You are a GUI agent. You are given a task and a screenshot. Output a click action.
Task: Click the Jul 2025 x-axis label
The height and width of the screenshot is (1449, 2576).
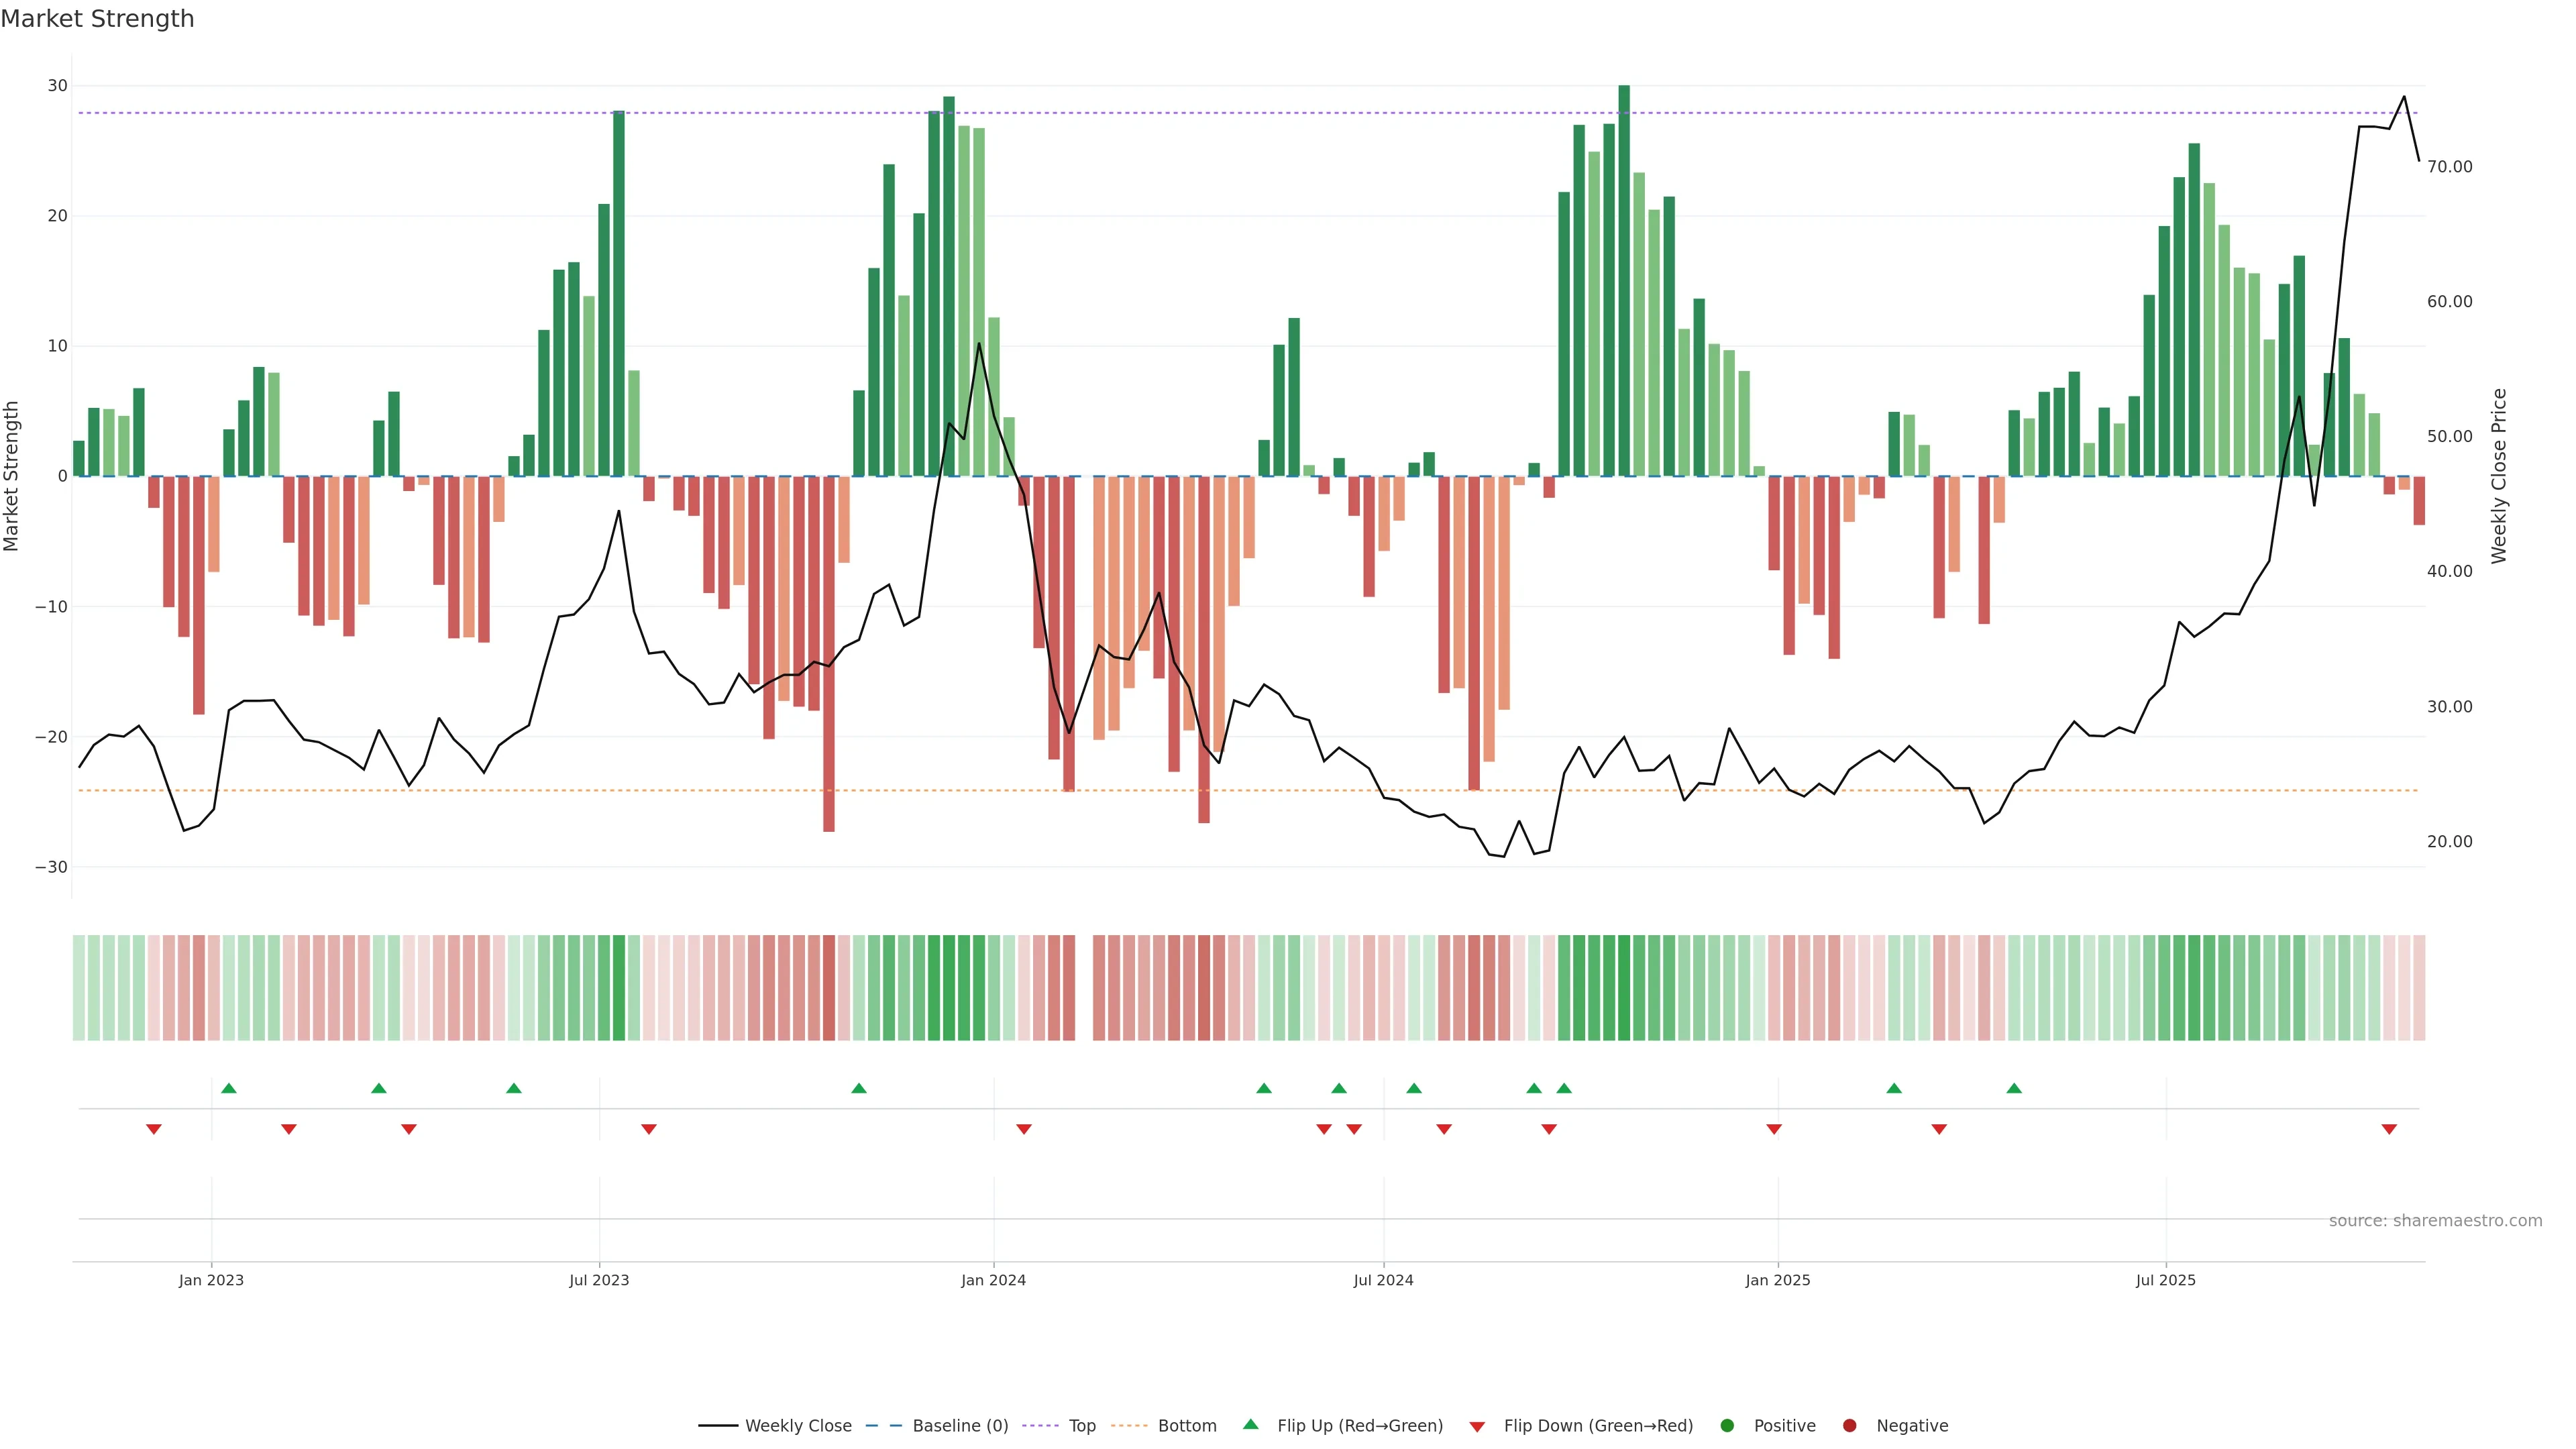(2165, 1280)
